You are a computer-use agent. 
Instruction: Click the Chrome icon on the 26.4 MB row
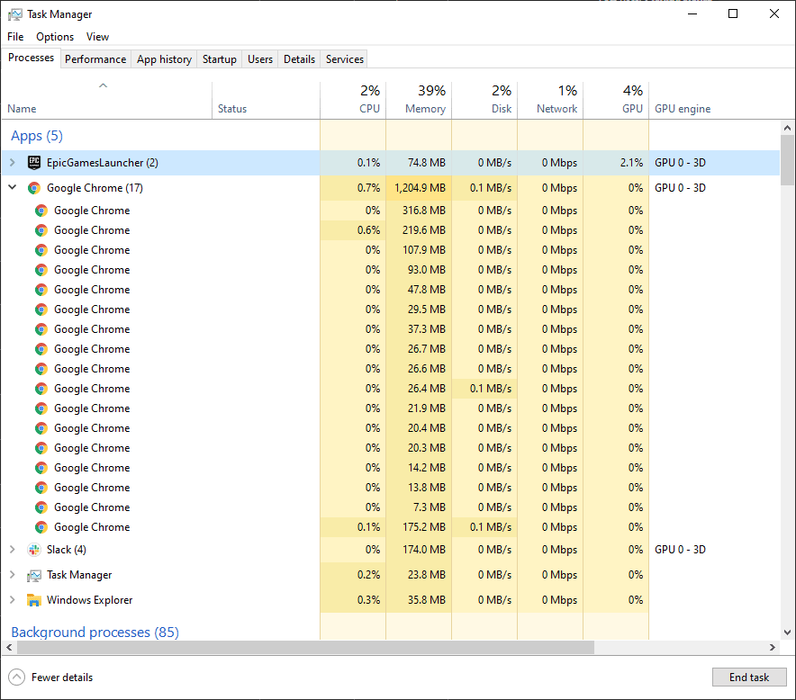coord(41,389)
